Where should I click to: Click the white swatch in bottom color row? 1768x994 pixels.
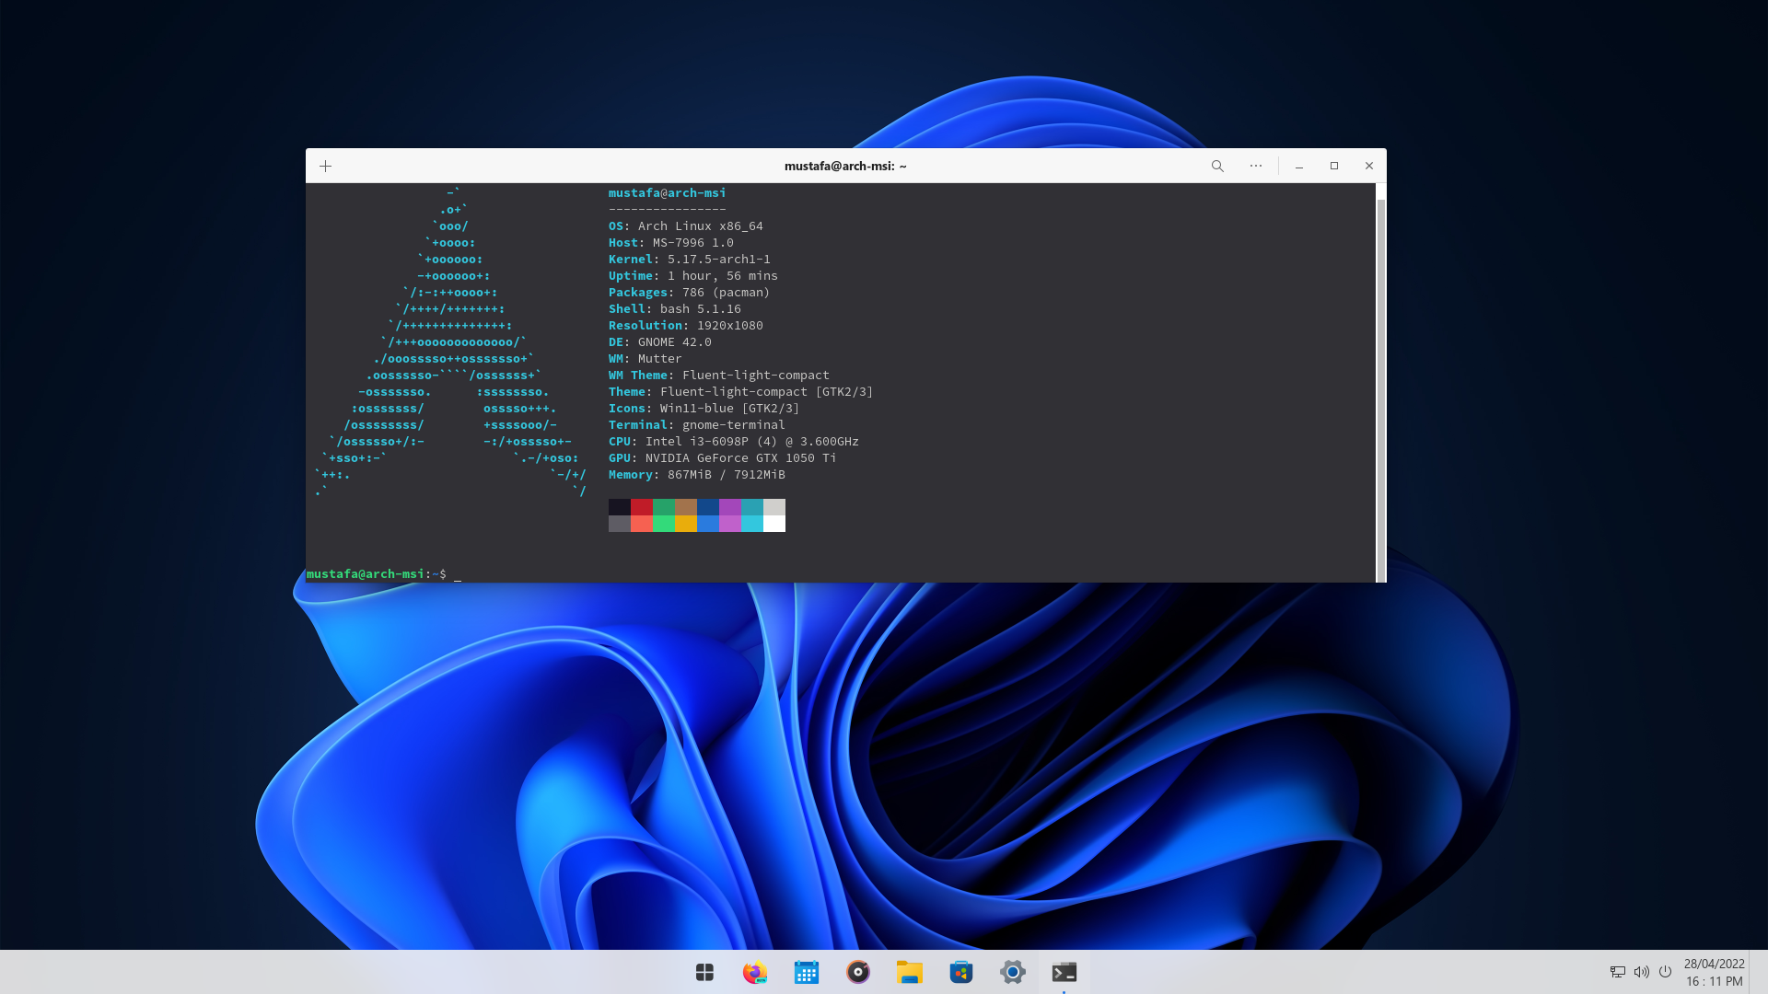click(774, 524)
